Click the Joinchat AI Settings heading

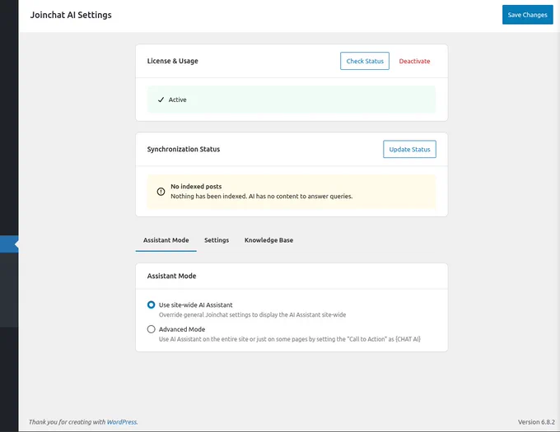tap(71, 15)
